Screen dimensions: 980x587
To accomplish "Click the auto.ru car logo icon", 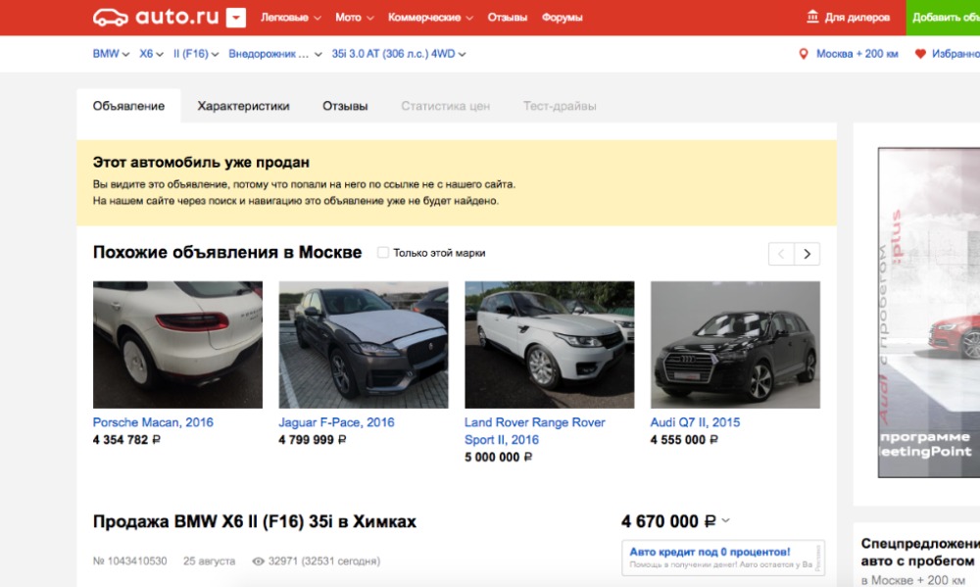I will (111, 18).
